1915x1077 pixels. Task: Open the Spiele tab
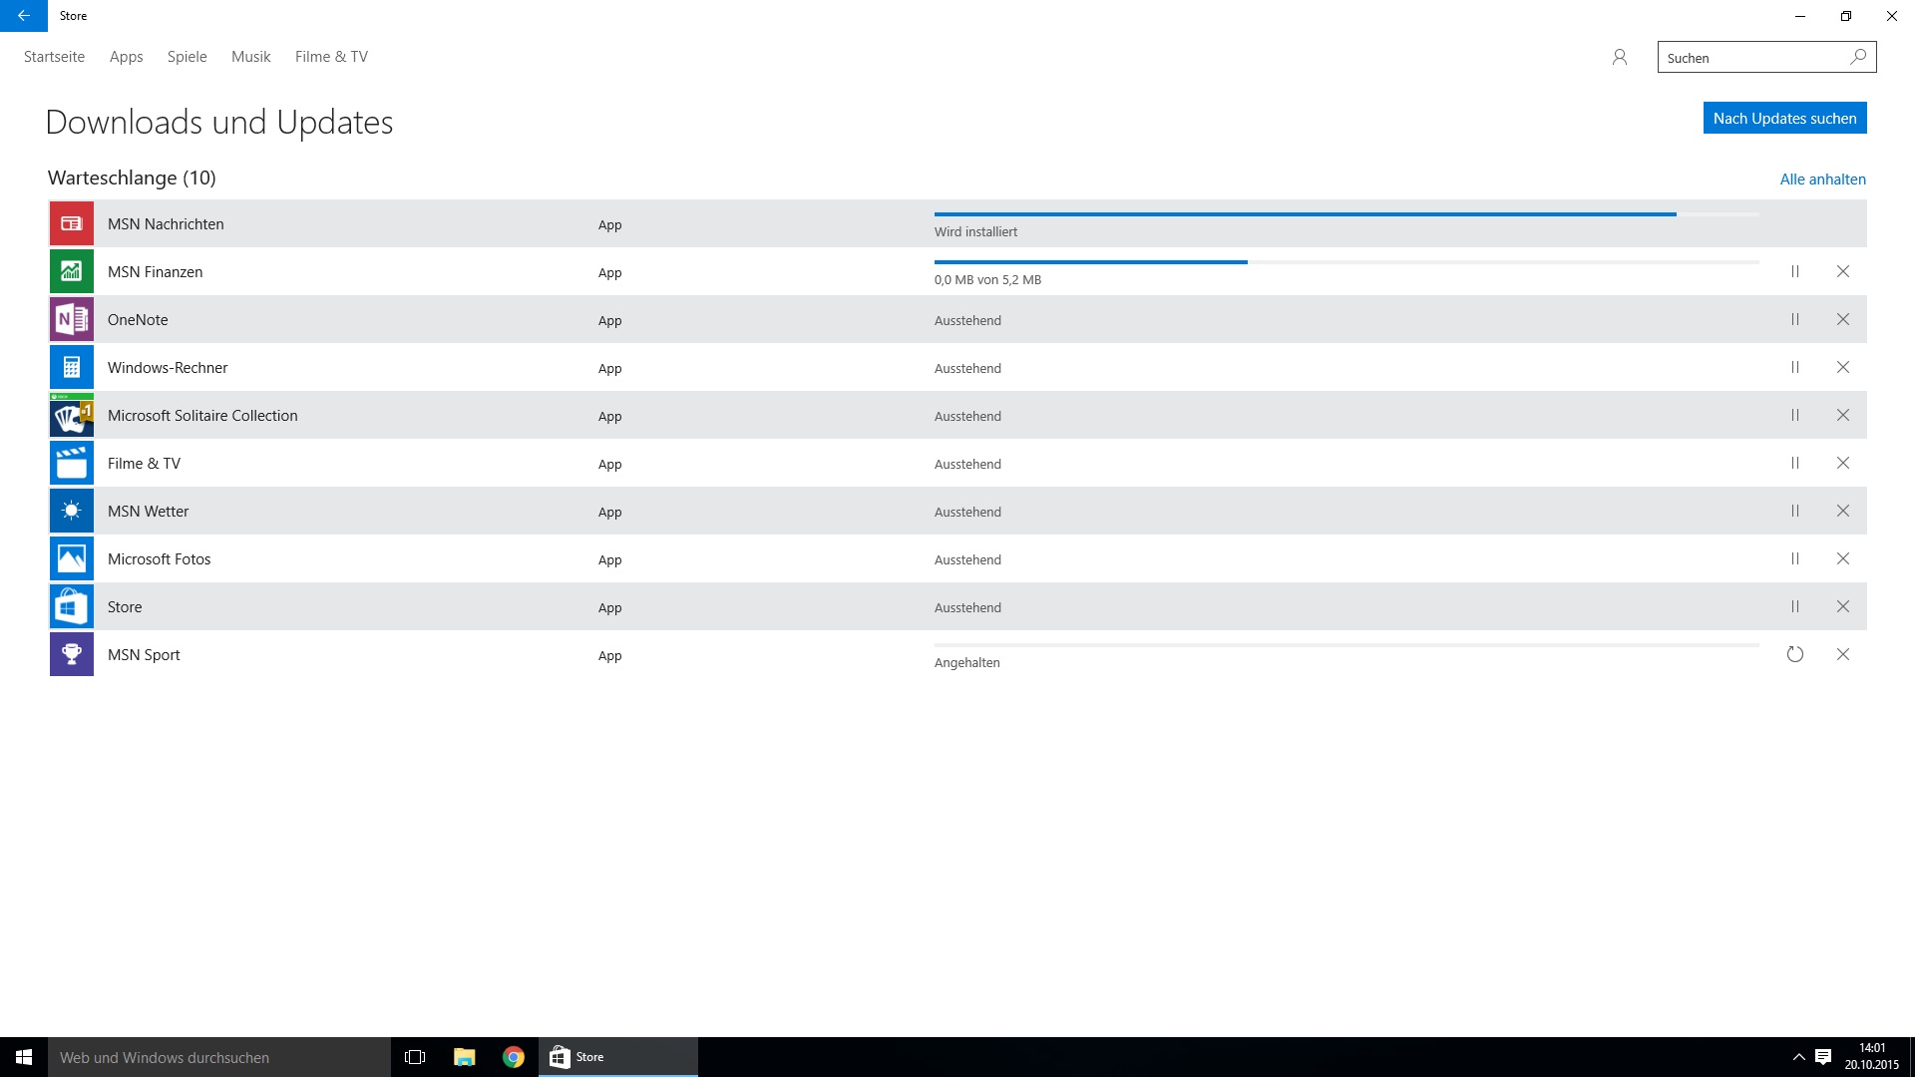188,57
